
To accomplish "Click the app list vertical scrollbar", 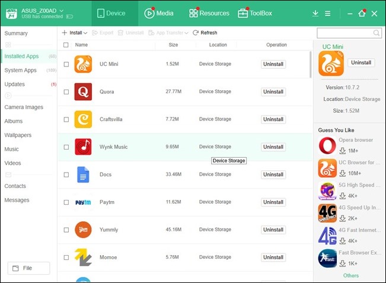I will click(311, 65).
